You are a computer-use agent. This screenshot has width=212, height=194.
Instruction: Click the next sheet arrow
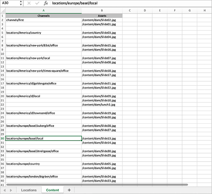click(x=11, y=190)
